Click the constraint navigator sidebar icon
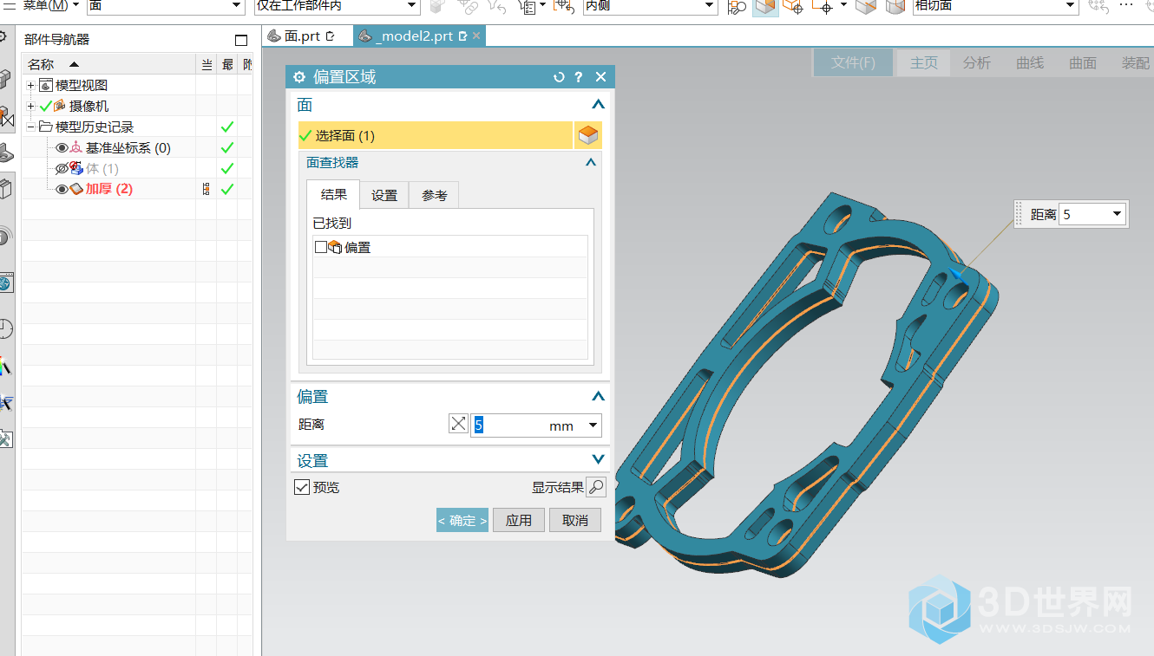This screenshot has height=656, width=1154. click(5, 117)
